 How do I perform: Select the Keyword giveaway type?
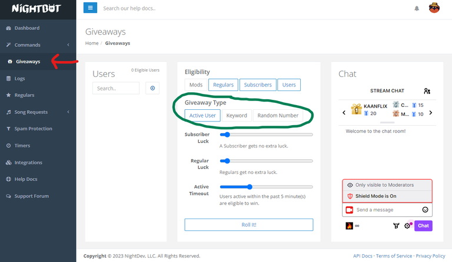pyautogui.click(x=237, y=116)
